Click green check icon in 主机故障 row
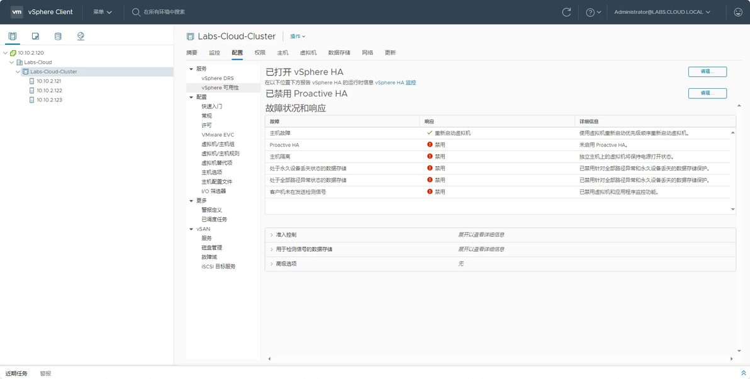The width and height of the screenshot is (750, 379). 430,133
